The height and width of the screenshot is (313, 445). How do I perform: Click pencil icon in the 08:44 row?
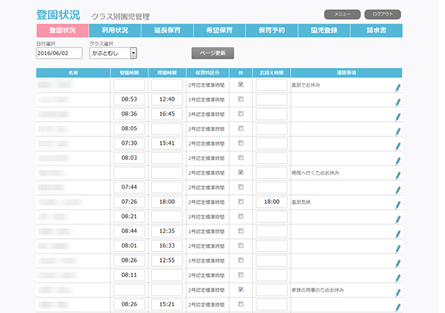pos(398,234)
